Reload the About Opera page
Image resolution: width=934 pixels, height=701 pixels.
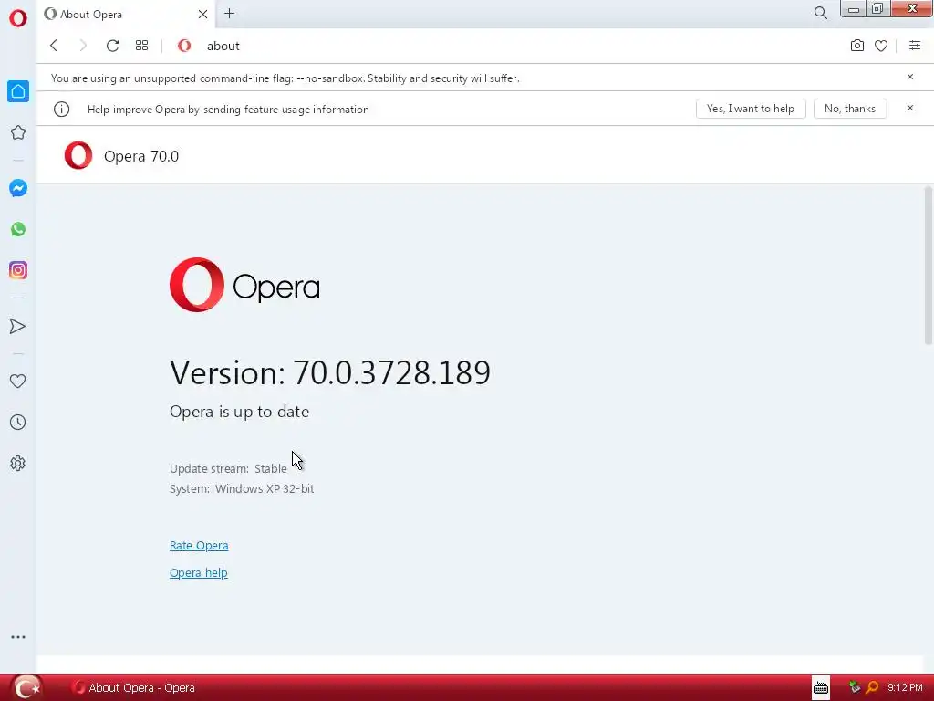pos(112,46)
